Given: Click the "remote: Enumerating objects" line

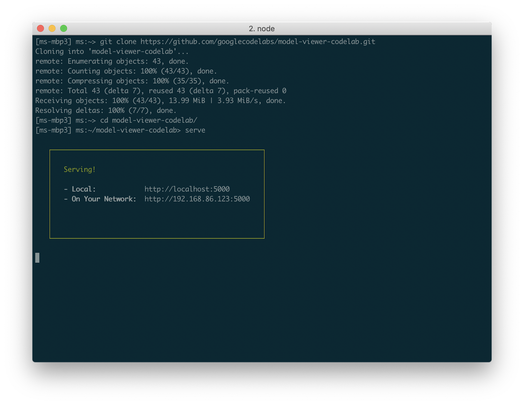Looking at the screenshot, I should (x=112, y=61).
